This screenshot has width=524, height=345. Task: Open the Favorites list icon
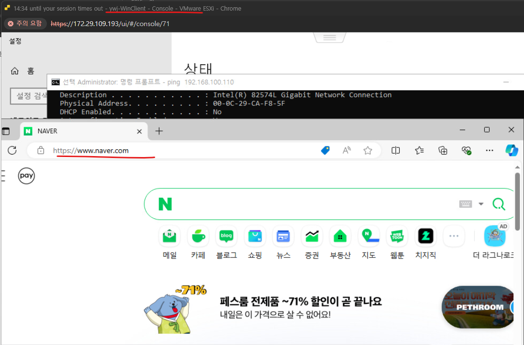tap(419, 151)
